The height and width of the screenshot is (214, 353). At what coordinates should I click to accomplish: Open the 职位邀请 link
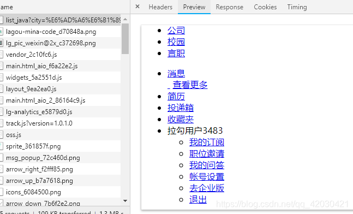click(x=207, y=154)
